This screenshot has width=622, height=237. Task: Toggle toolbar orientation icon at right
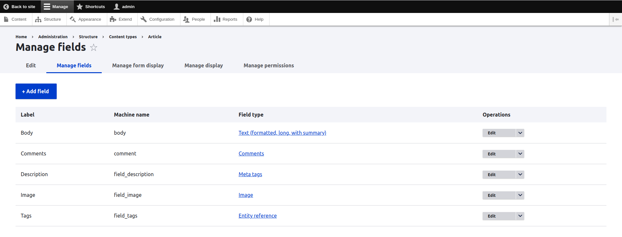(x=616, y=19)
